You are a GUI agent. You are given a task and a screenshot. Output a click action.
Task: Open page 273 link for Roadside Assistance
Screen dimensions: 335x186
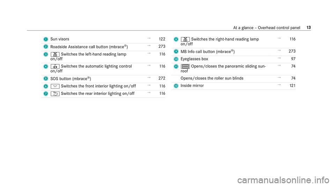pyautogui.click(x=162, y=46)
